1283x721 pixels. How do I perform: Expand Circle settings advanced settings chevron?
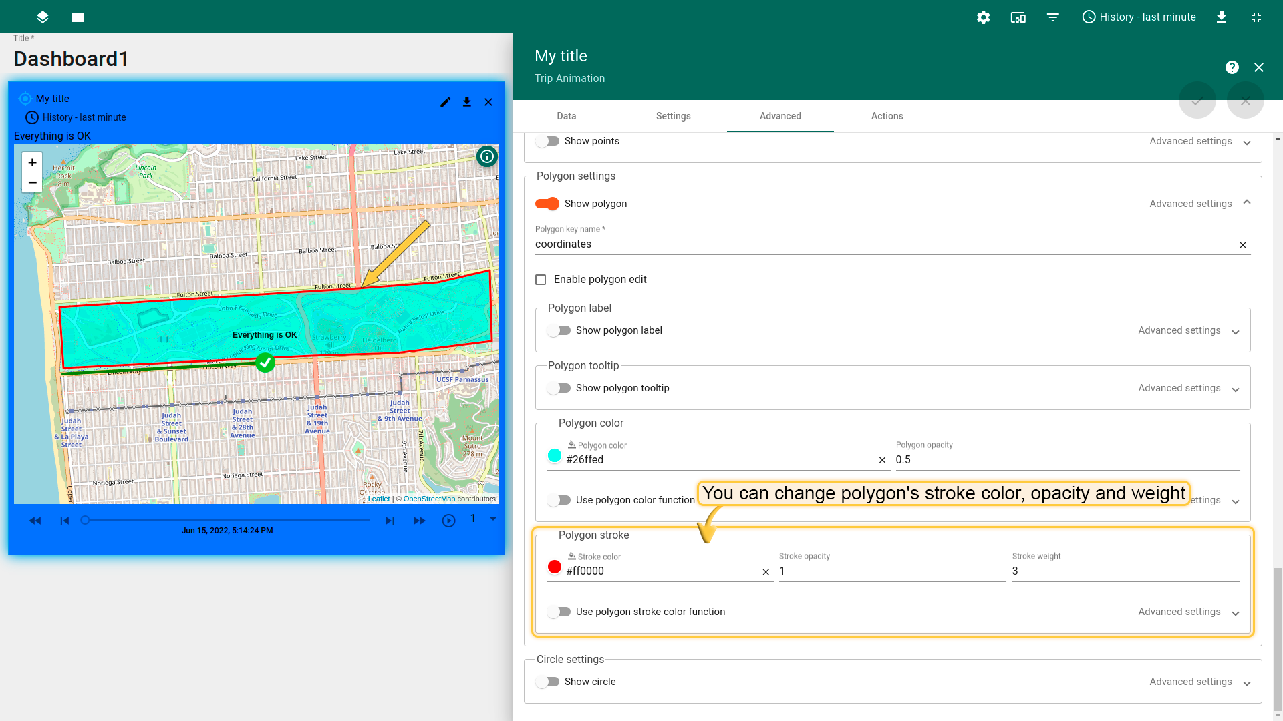pos(1247,682)
